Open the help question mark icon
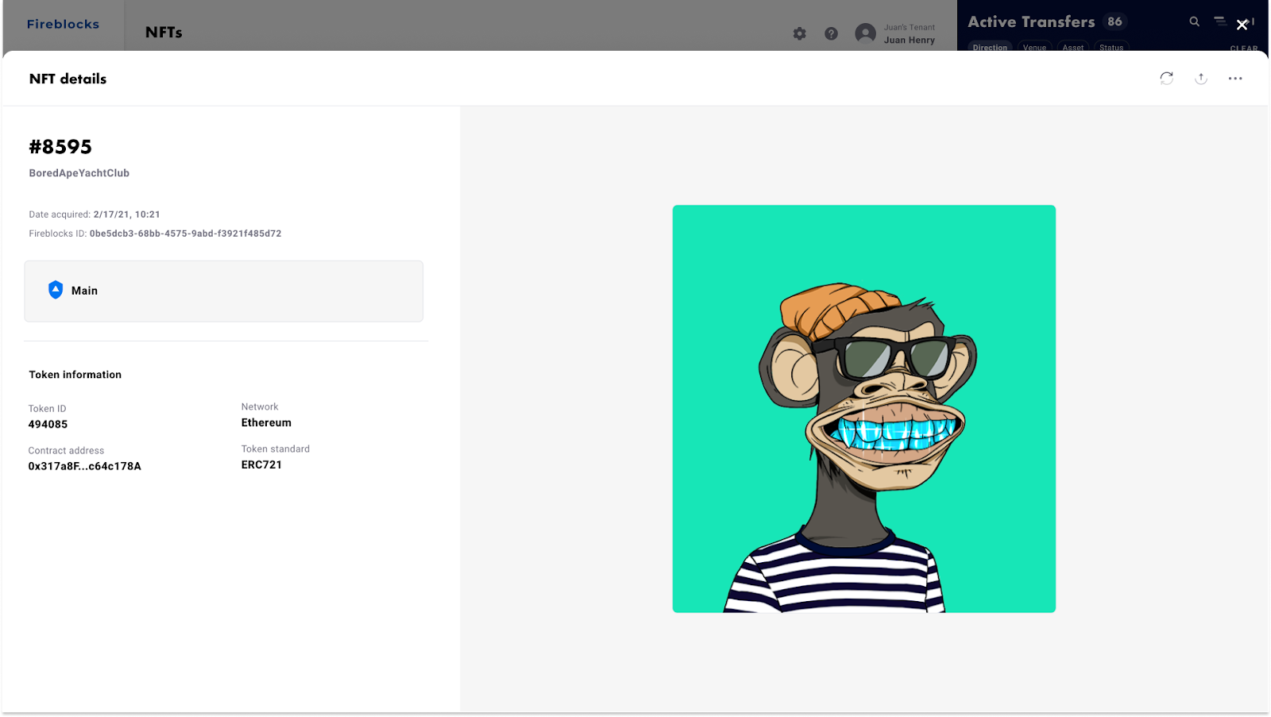Viewport: 1271px width, 717px height. [x=831, y=33]
